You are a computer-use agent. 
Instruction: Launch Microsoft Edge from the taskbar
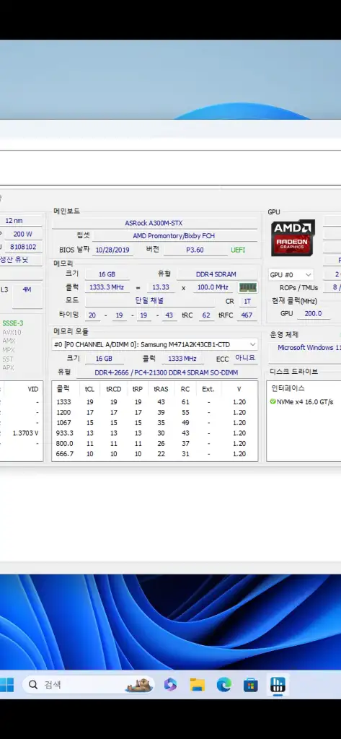223,684
